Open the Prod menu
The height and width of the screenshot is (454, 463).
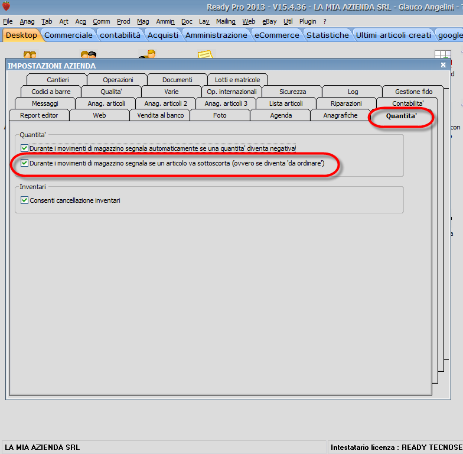(123, 21)
